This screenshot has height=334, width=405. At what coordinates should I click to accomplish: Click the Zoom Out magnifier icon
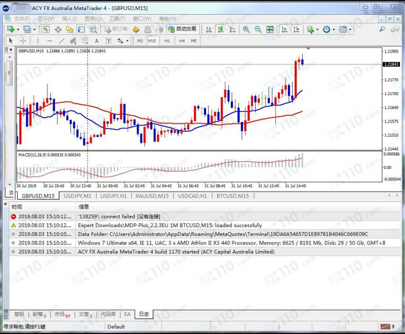(x=258, y=29)
